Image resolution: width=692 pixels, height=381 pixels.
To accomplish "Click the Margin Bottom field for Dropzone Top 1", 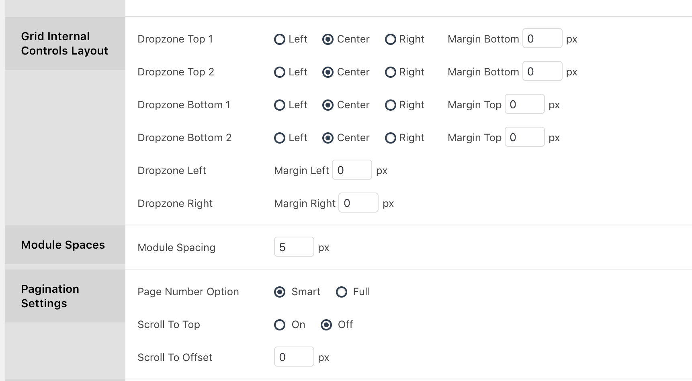I will [x=542, y=38].
